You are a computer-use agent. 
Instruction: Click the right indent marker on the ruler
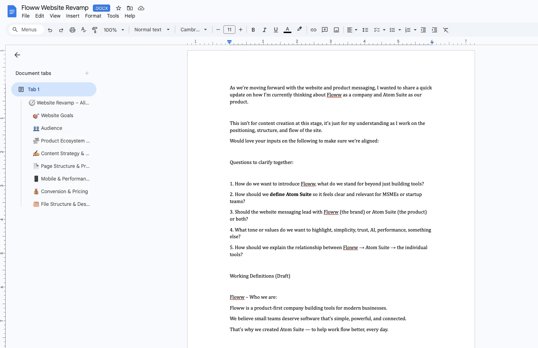[432, 42]
